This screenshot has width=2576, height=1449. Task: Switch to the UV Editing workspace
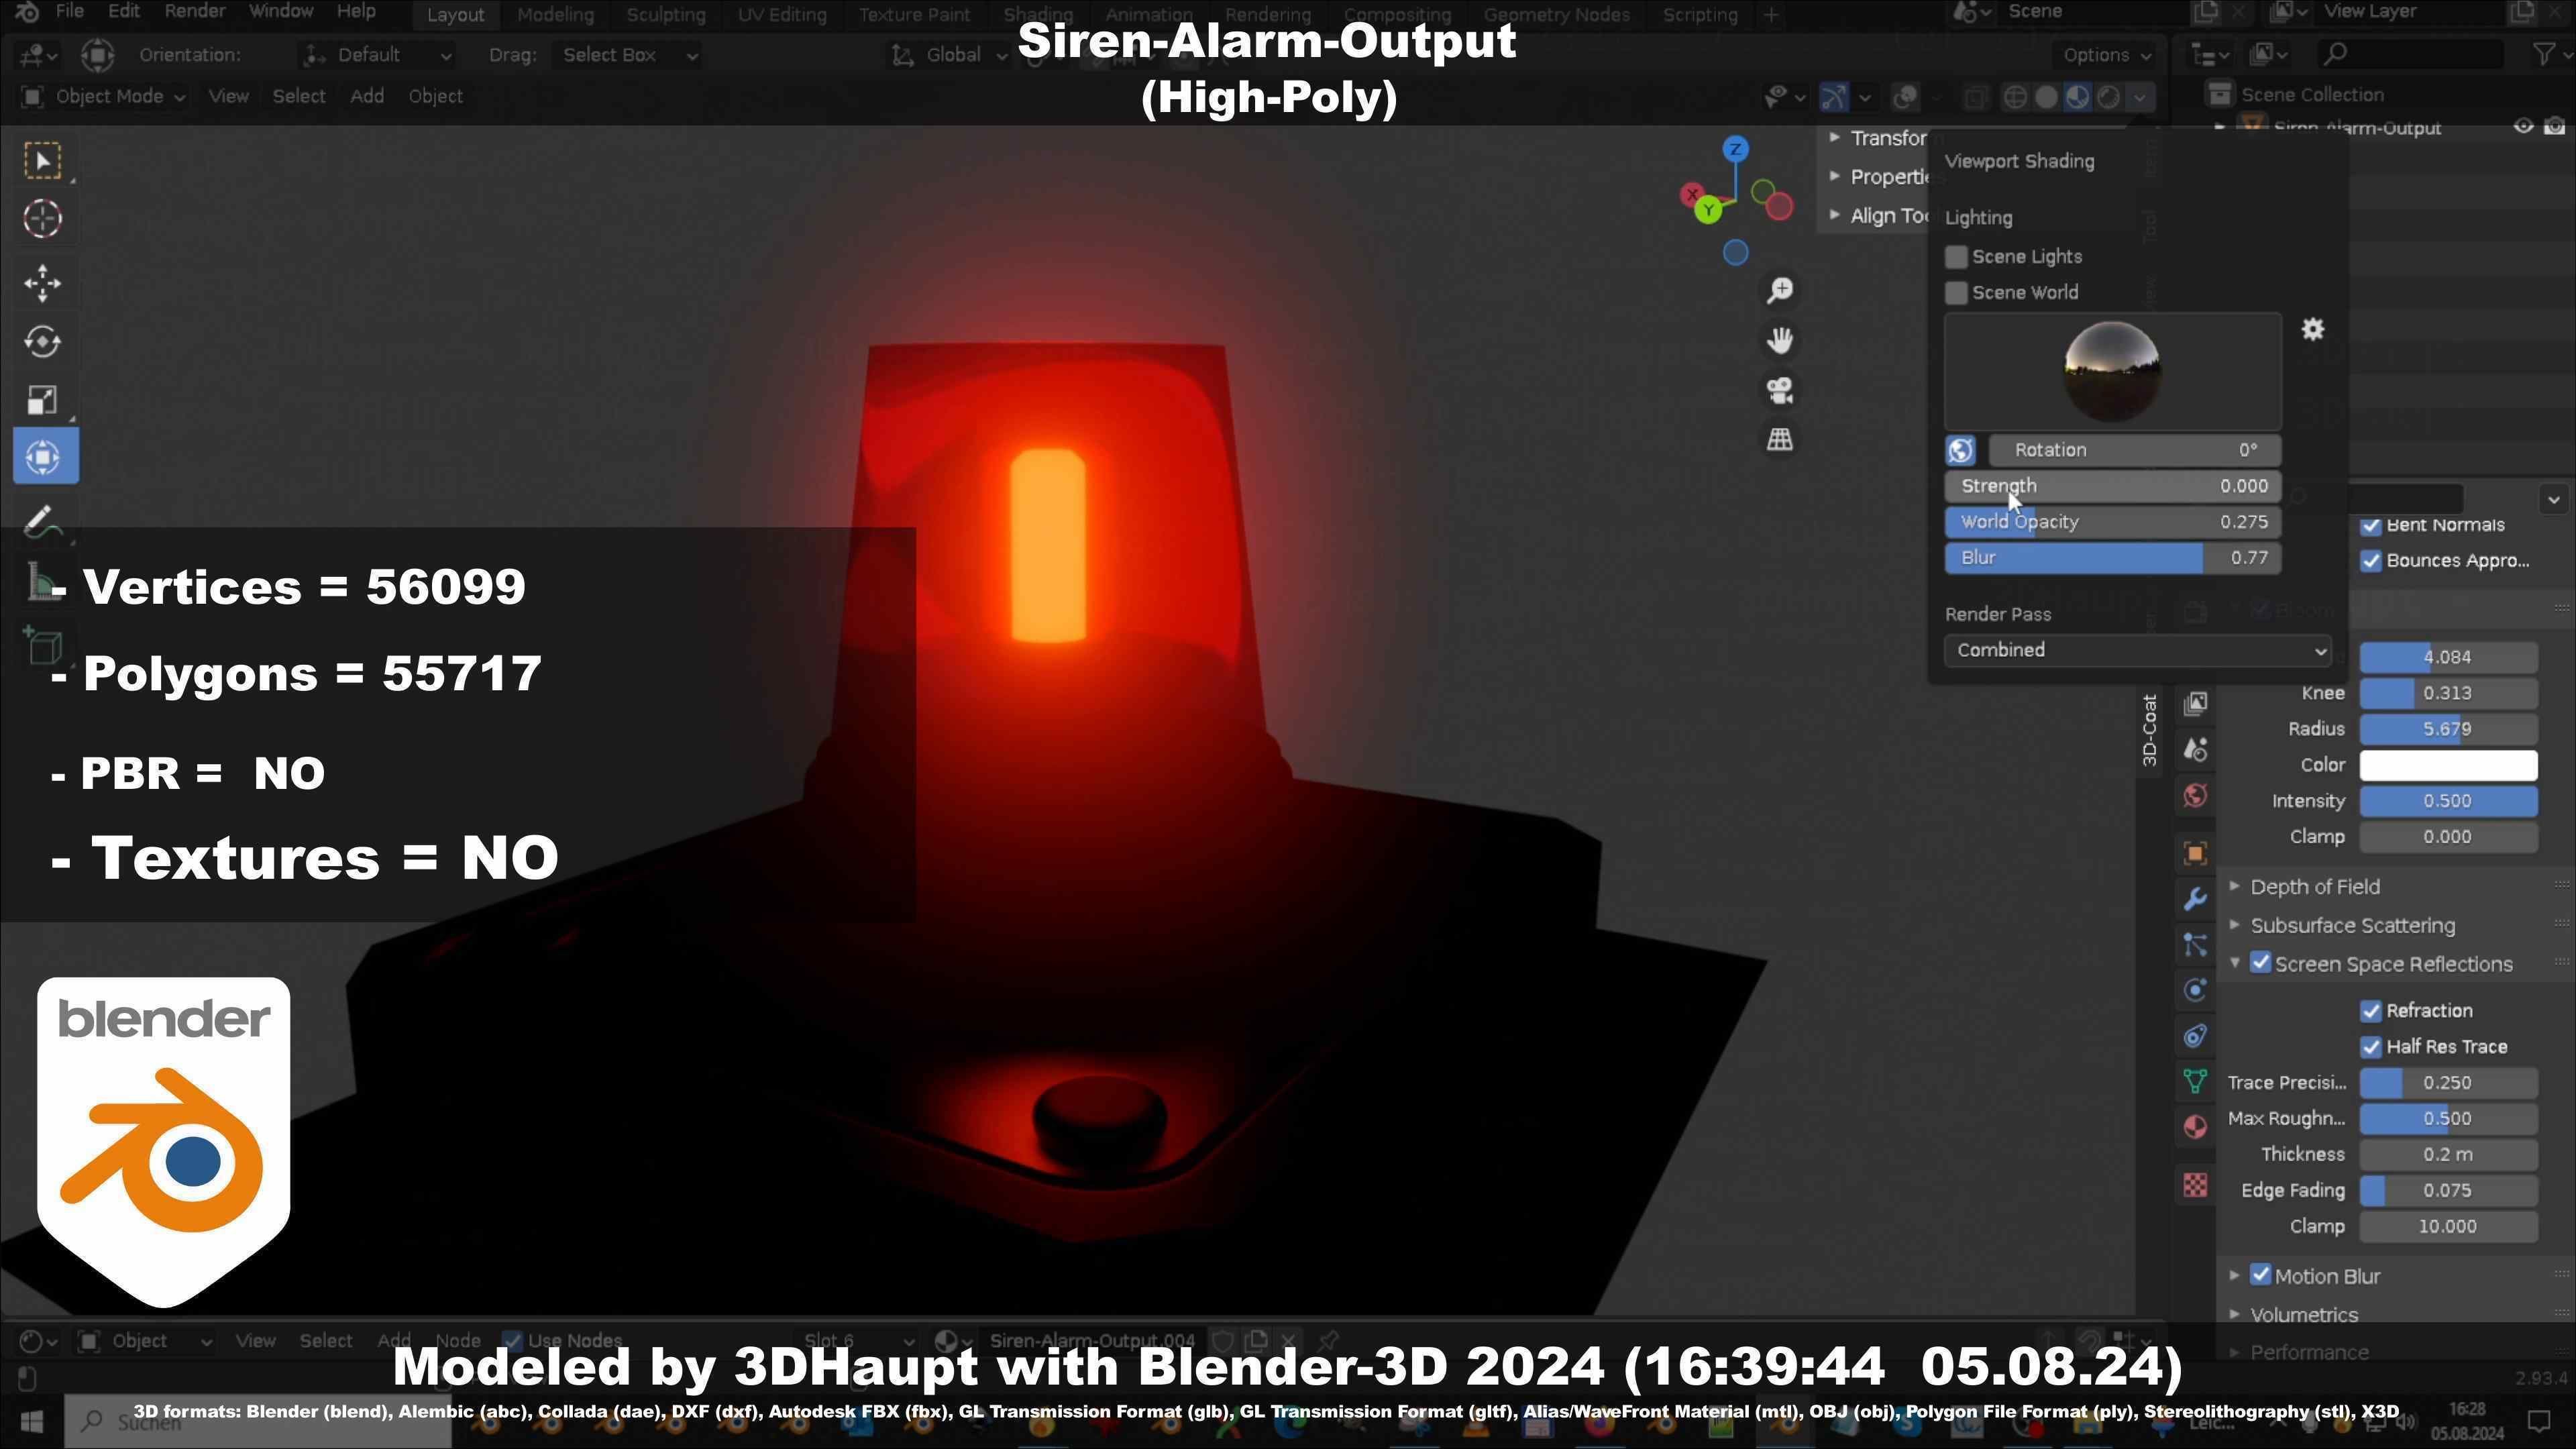781,15
